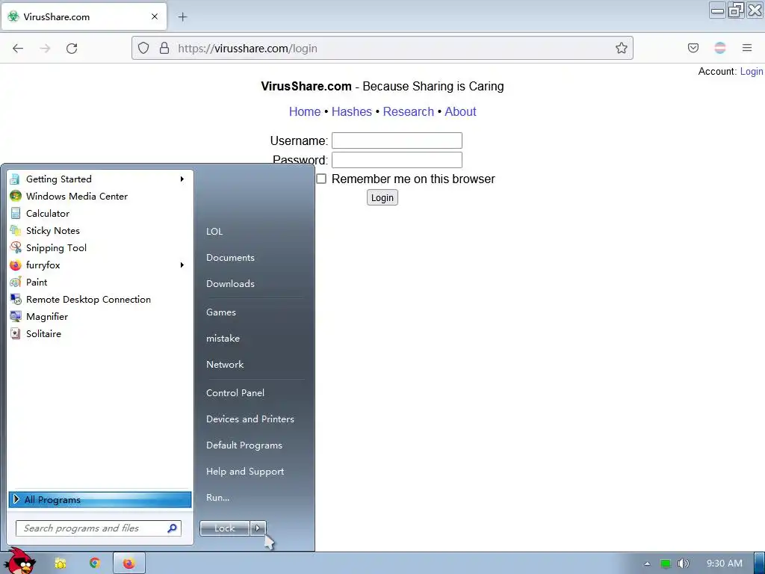This screenshot has width=765, height=574.
Task: Click the Search programs and files box
Action: pyautogui.click(x=99, y=528)
